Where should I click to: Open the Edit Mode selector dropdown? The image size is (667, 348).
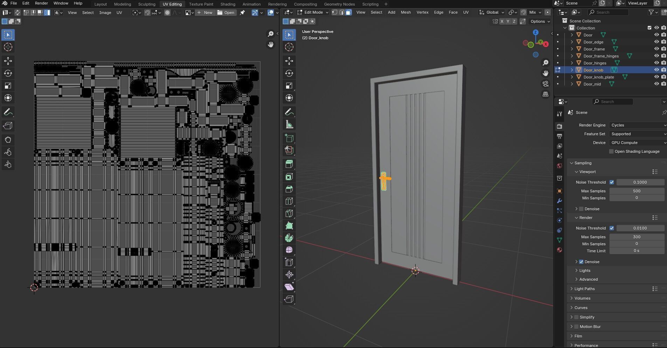tap(313, 12)
